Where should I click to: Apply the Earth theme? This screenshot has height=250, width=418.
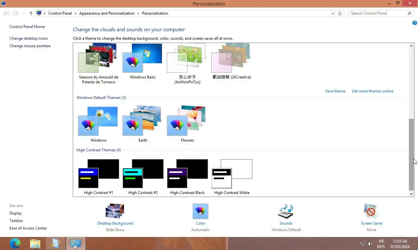[x=143, y=124]
